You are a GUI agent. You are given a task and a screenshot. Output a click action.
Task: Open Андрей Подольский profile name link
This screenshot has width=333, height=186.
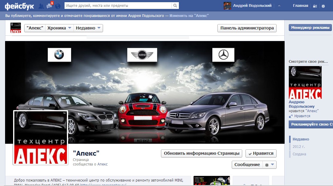tap(252, 6)
